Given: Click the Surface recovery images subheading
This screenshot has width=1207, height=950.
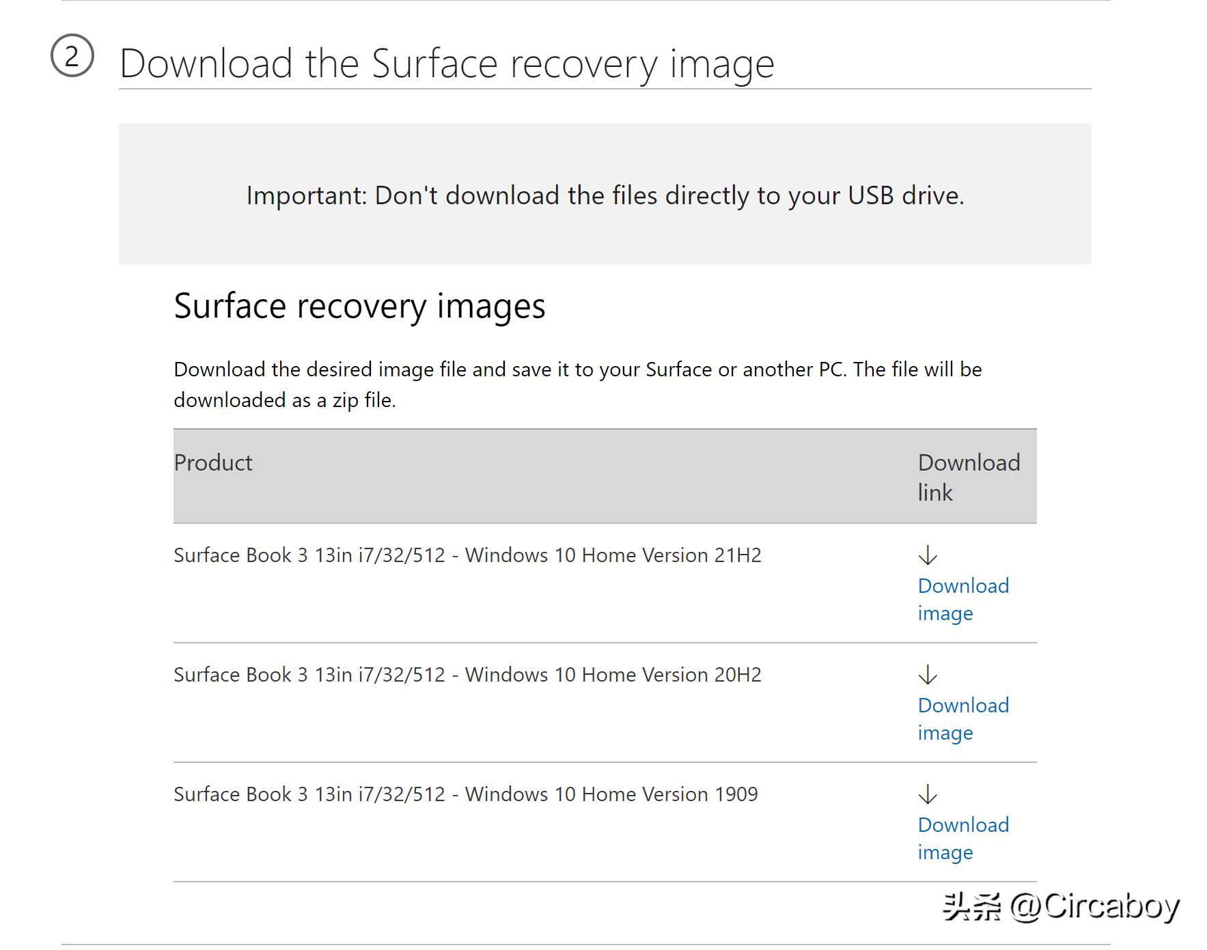Looking at the screenshot, I should (x=360, y=307).
